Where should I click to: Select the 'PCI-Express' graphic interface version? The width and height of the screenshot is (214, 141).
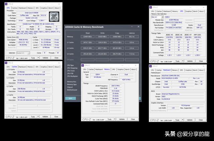186,105
